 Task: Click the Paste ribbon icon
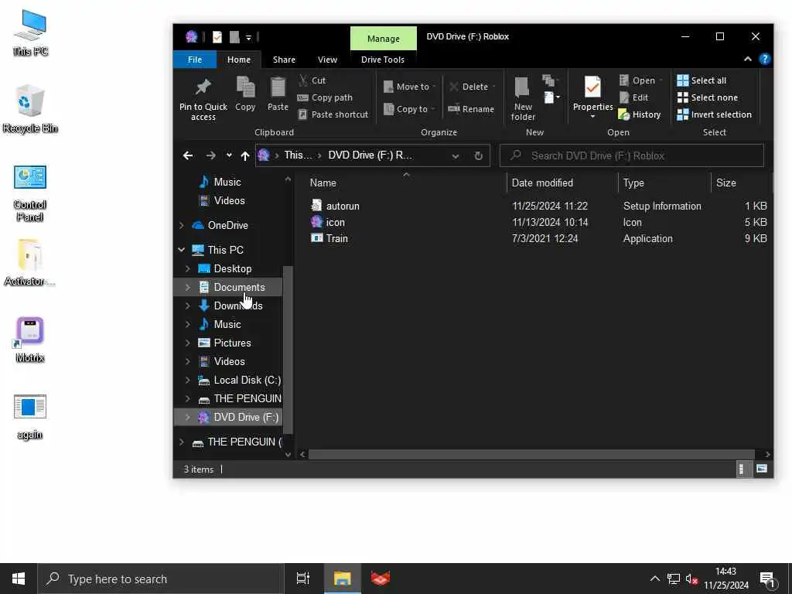pyautogui.click(x=278, y=94)
